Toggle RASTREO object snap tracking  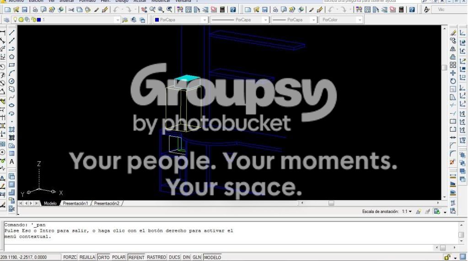[x=156, y=257]
